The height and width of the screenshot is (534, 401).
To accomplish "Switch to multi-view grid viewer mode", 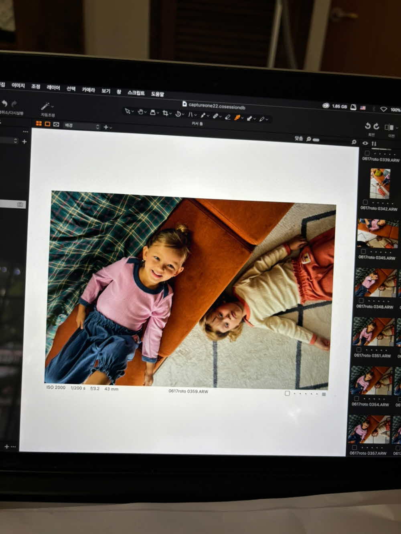I will pos(39,124).
